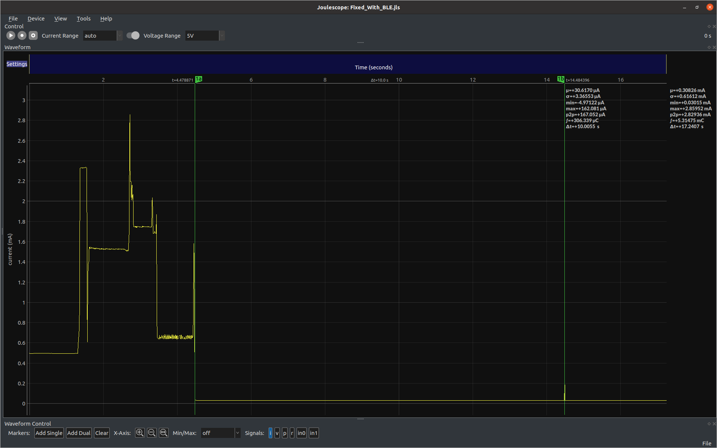Toggle the in1 signal visibility

(313, 433)
